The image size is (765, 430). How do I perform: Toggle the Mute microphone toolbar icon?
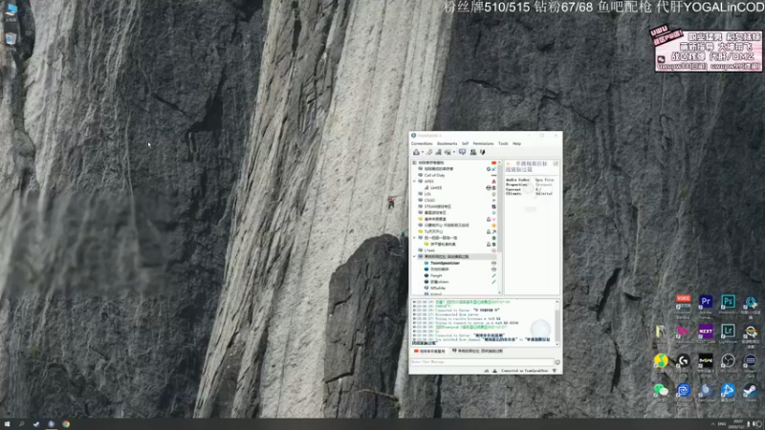click(483, 152)
